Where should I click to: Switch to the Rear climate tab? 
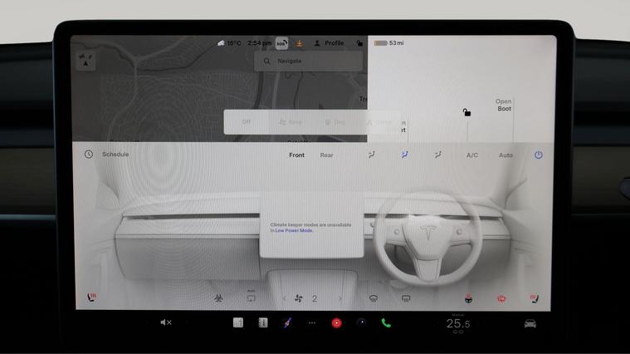tap(326, 155)
